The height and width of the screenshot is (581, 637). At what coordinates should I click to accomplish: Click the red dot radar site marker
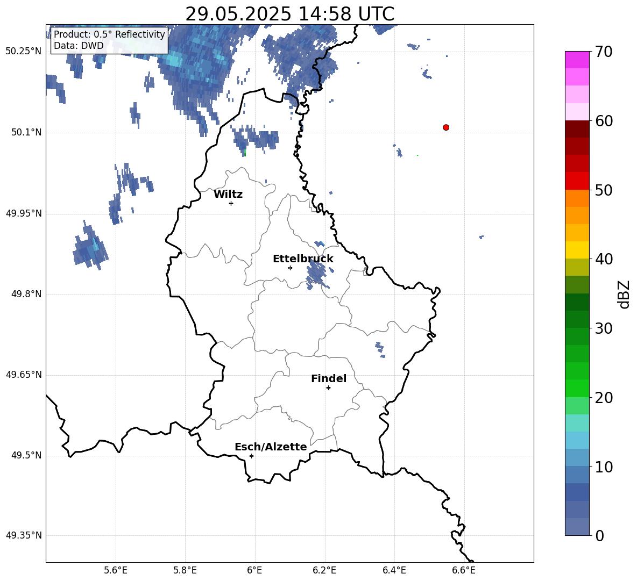coord(446,127)
